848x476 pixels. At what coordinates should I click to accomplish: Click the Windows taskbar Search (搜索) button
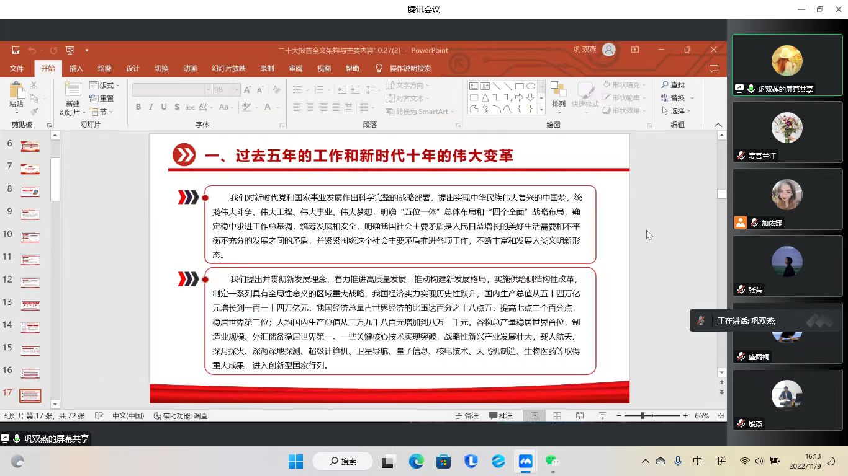point(342,461)
